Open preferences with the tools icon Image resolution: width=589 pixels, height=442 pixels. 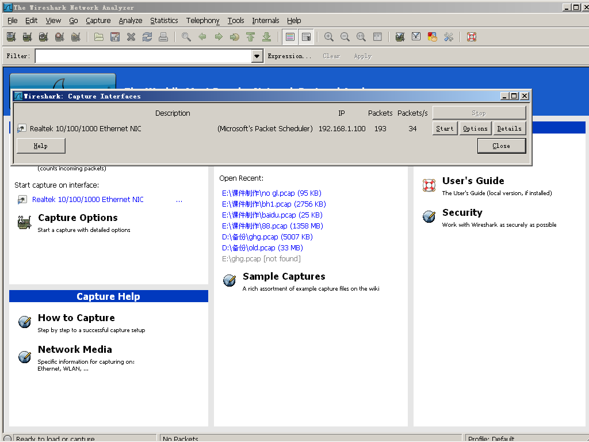[449, 37]
